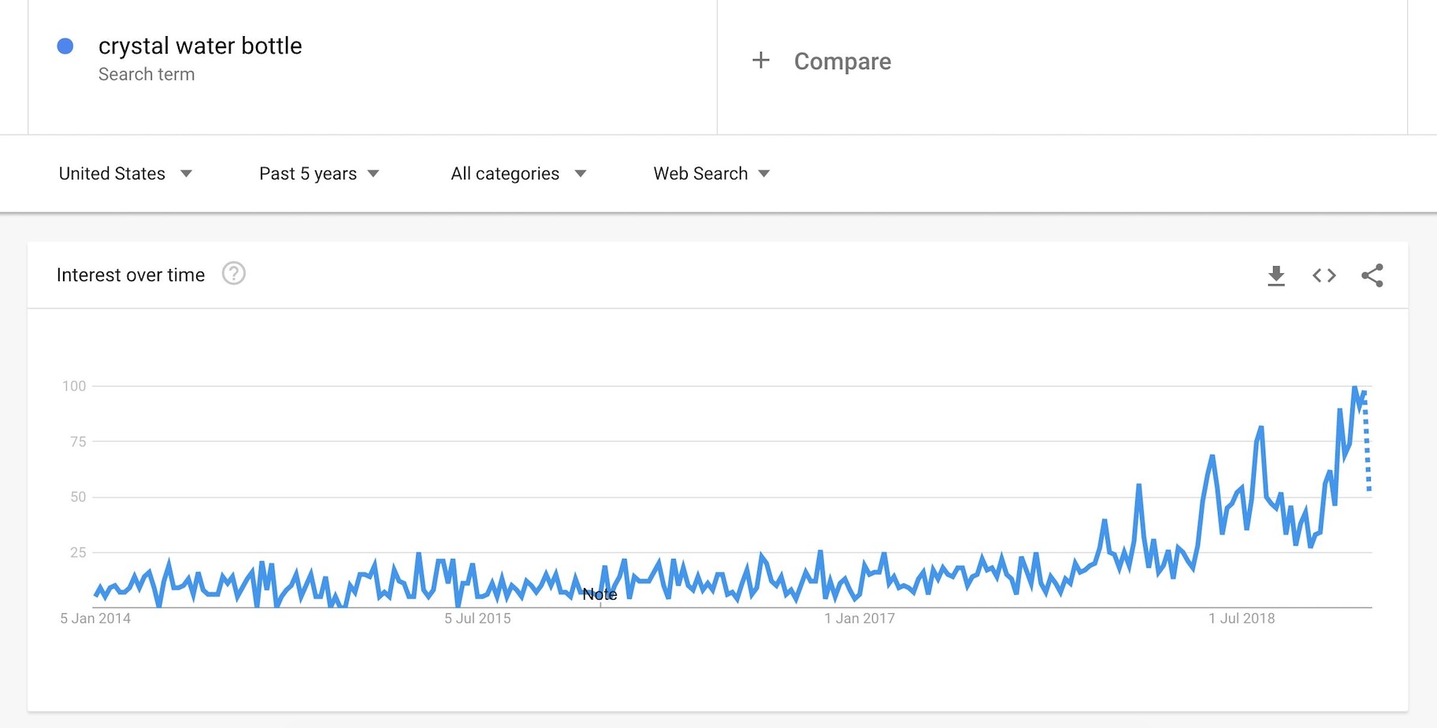Expand the Past 5 years time range
This screenshot has height=728, width=1437.
[319, 174]
